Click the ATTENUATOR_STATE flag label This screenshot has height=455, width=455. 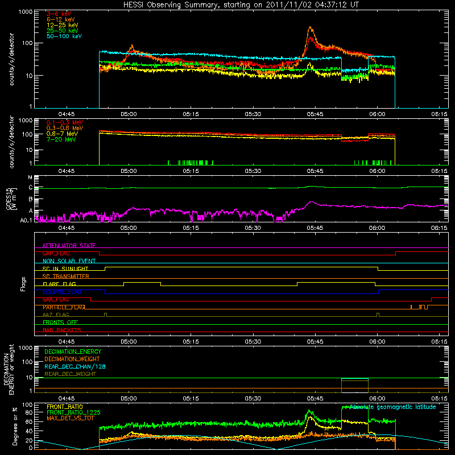(x=69, y=246)
